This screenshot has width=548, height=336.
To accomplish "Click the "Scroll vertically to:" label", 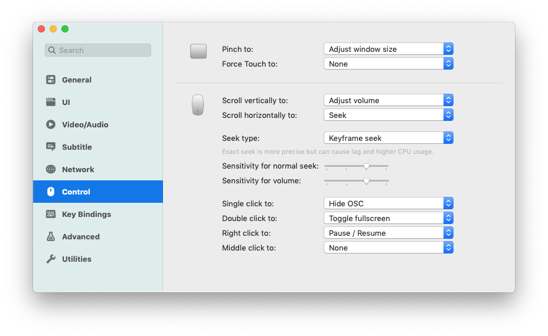I will tap(255, 100).
